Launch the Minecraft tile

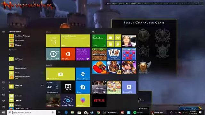[x=99, y=54]
